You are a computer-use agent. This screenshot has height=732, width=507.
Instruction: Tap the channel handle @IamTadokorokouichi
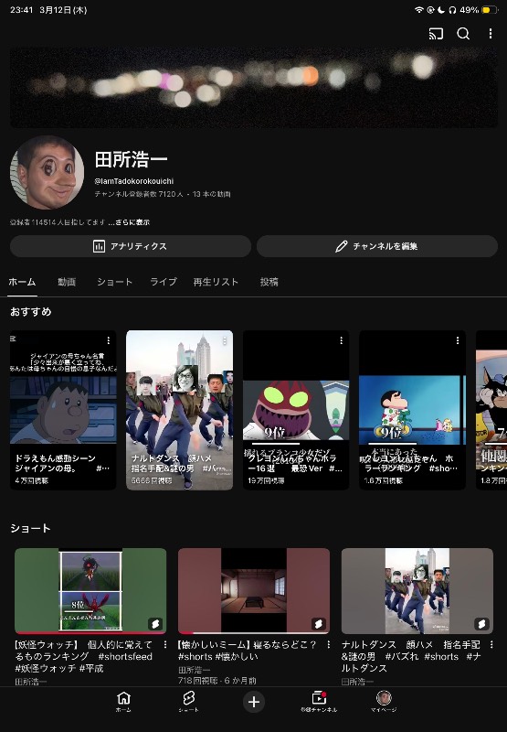click(134, 181)
